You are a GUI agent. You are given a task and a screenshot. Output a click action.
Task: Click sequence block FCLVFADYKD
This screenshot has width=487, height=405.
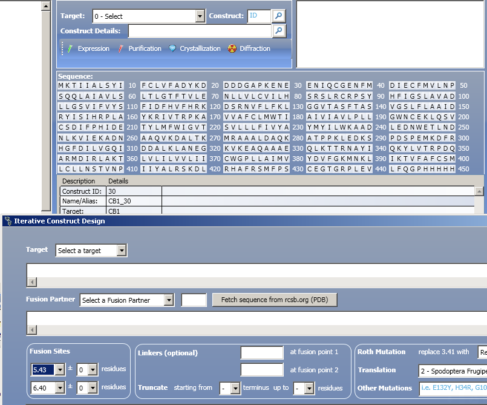pyautogui.click(x=174, y=85)
